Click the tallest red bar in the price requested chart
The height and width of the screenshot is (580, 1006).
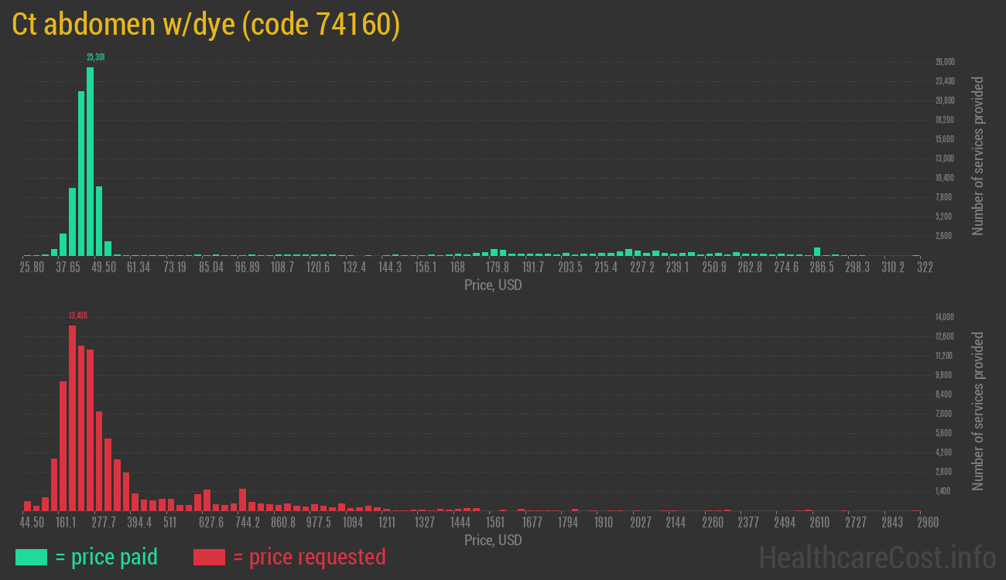coord(72,418)
